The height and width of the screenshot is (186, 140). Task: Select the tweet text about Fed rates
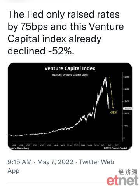click(66, 32)
